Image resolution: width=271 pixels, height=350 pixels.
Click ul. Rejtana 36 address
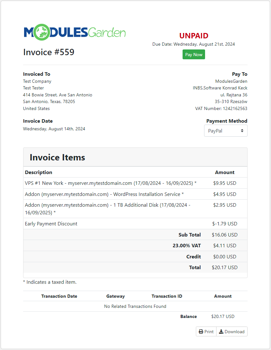[234, 95]
